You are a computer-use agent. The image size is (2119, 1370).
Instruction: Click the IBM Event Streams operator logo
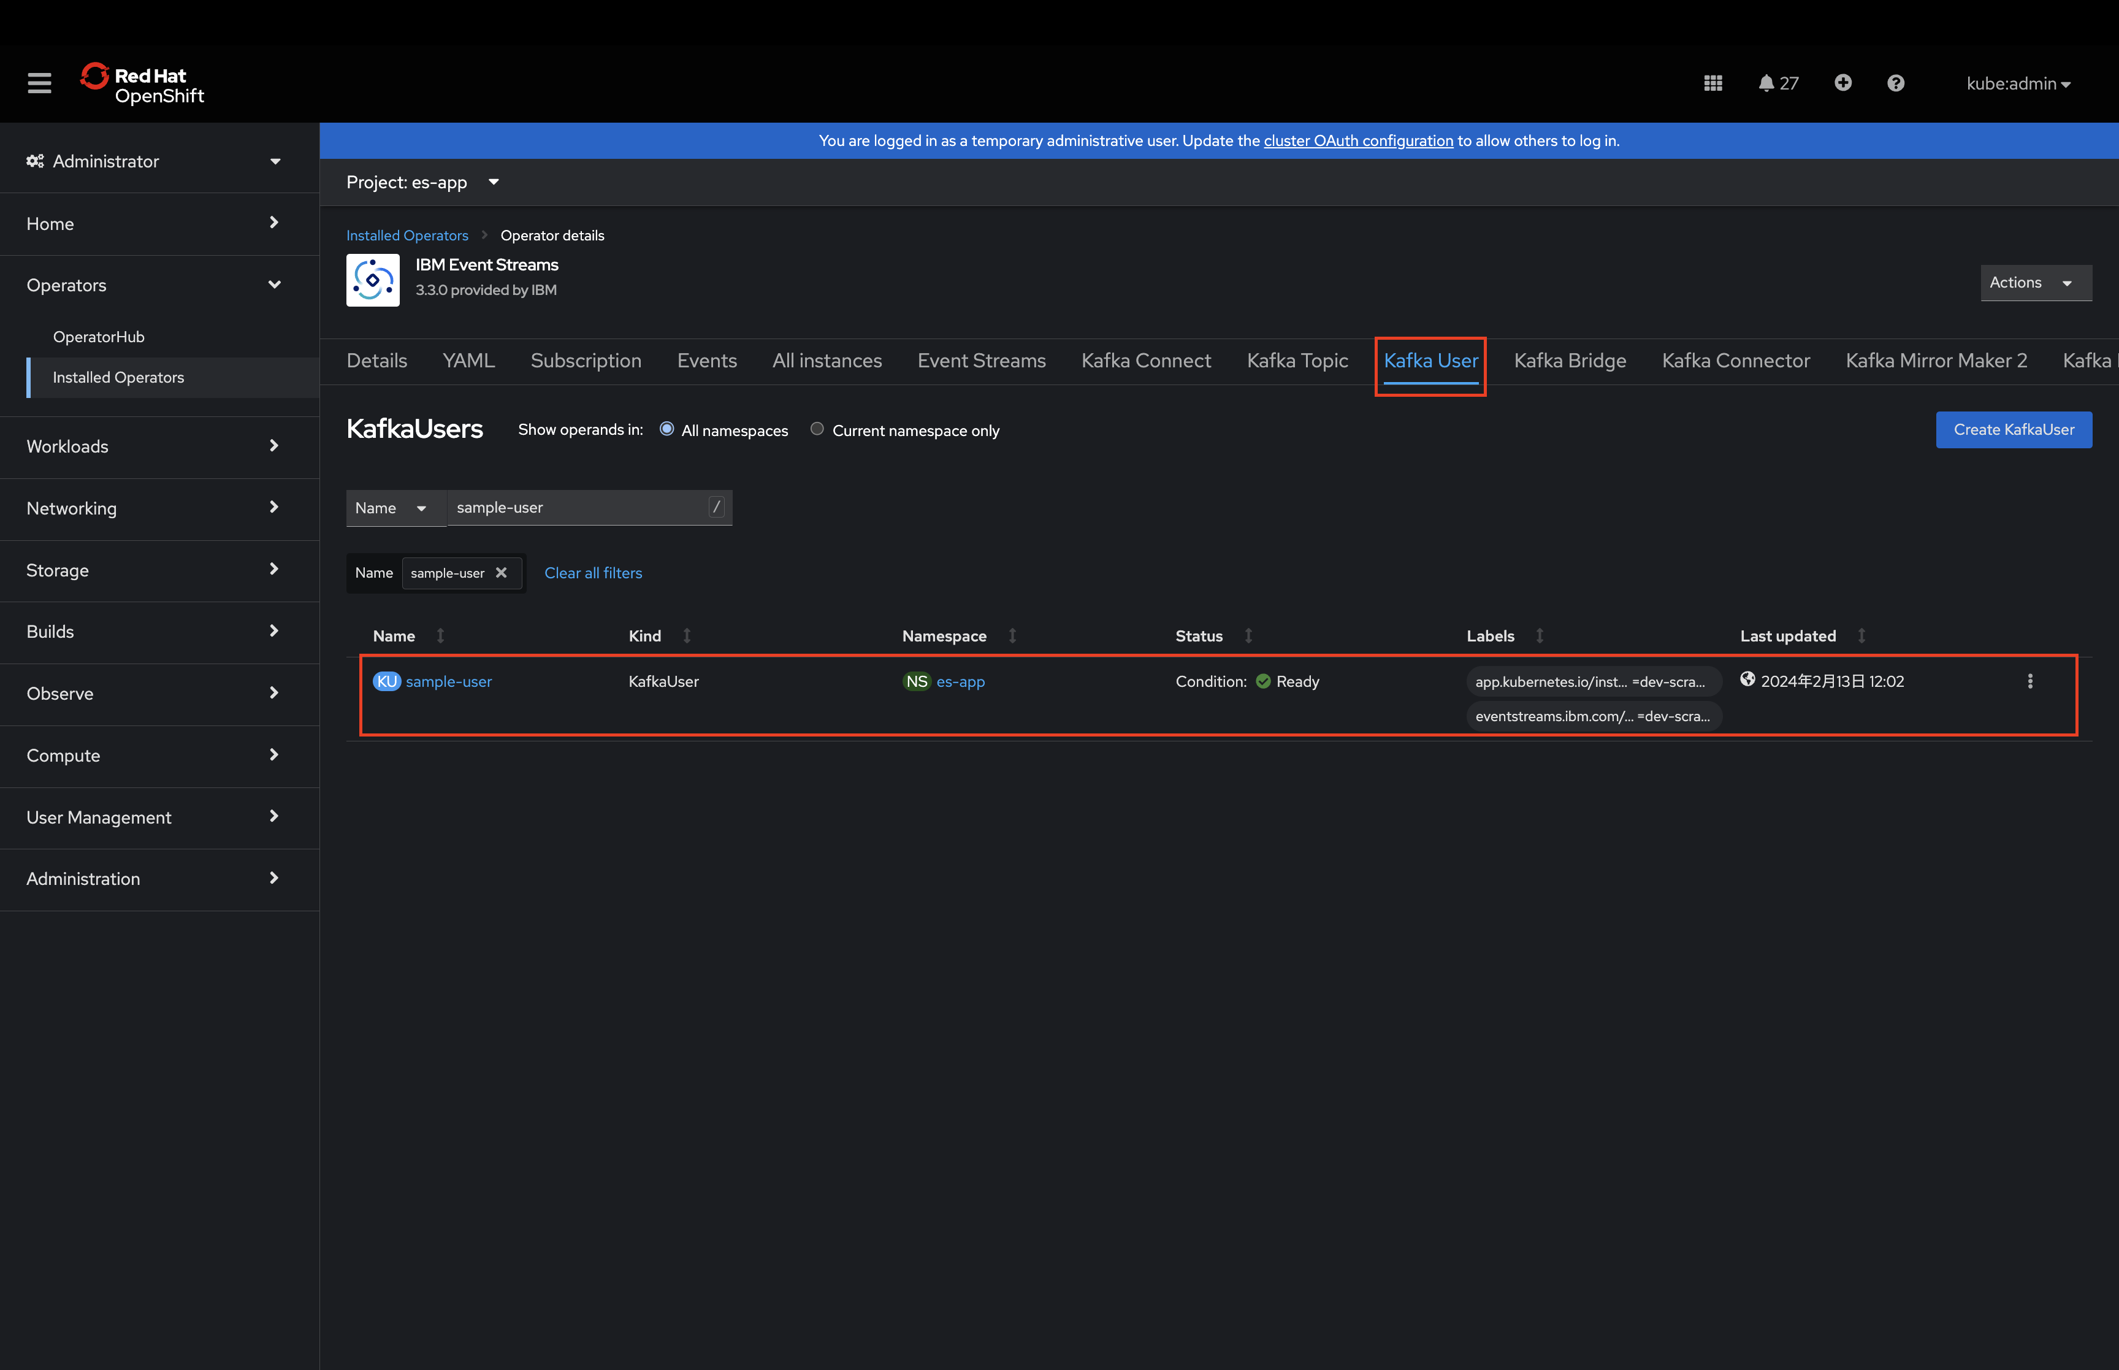click(373, 280)
